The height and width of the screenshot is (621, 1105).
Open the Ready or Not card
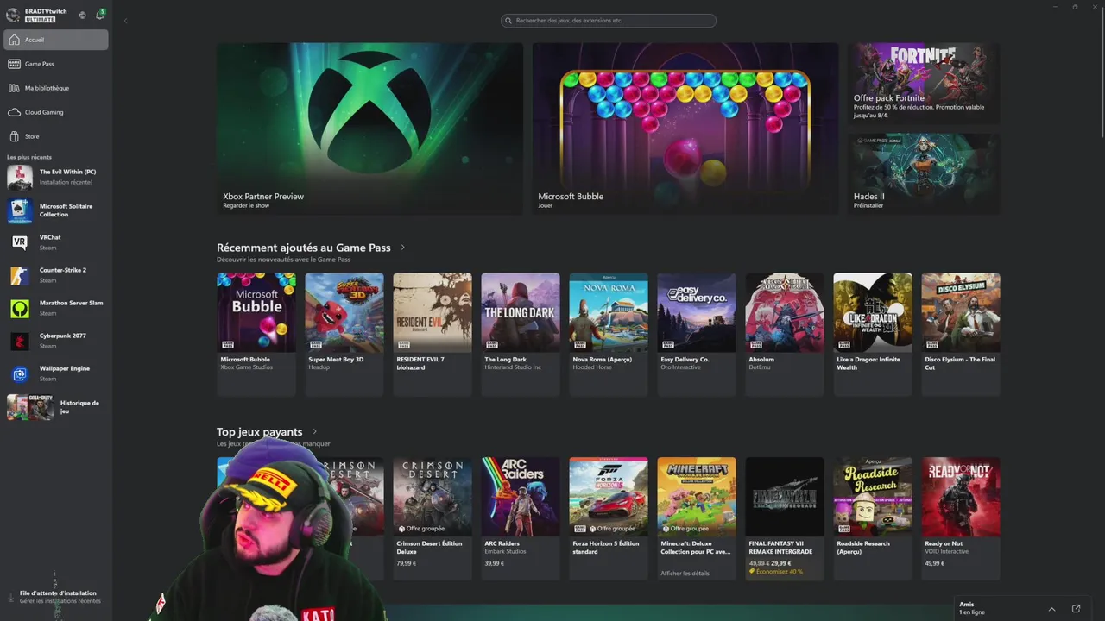(961, 518)
